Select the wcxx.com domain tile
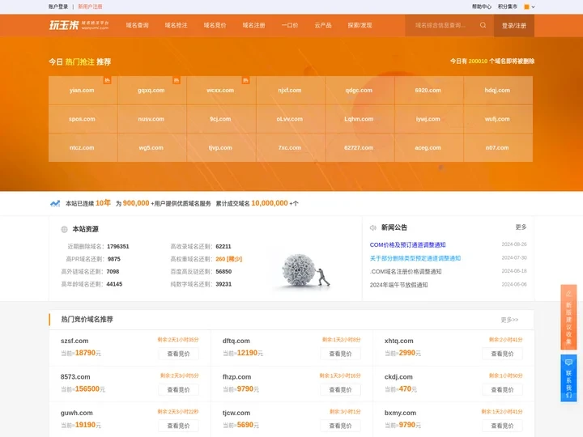The image size is (583, 437). 221,91
